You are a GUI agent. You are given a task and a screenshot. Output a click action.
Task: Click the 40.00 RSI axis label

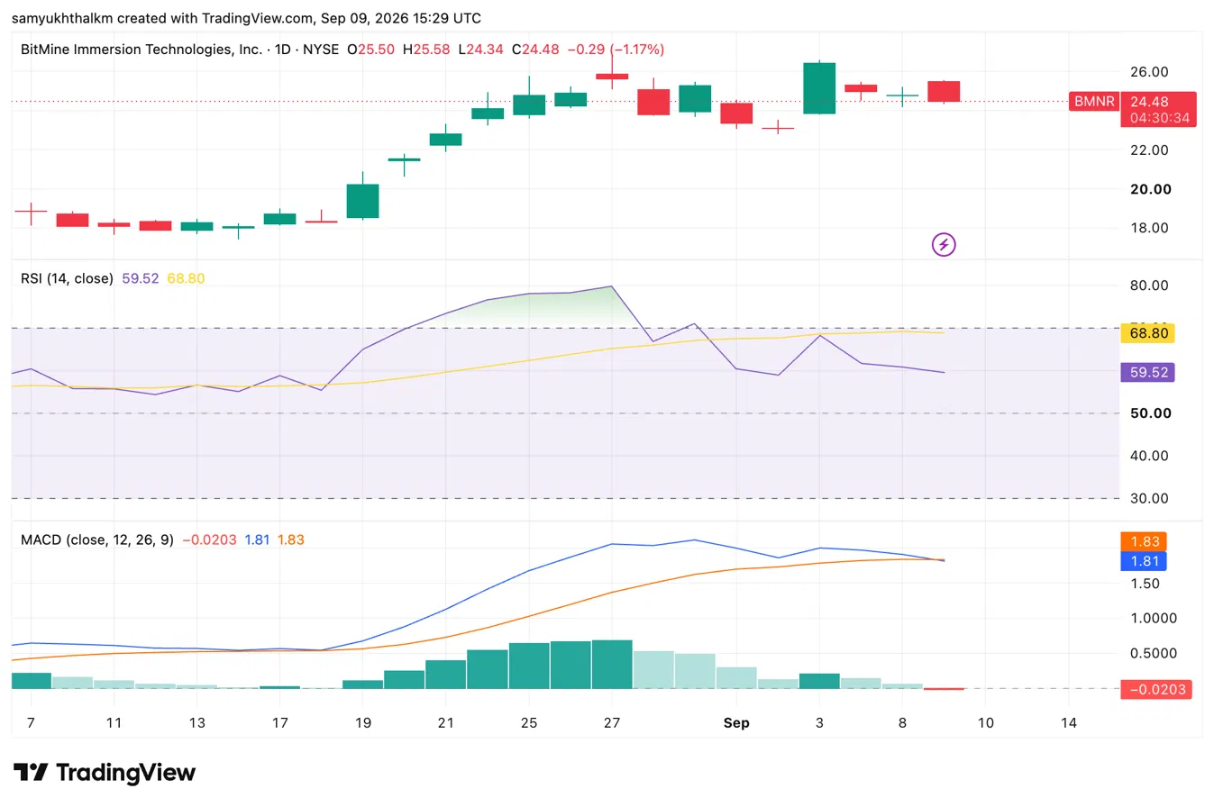[x=1150, y=456]
